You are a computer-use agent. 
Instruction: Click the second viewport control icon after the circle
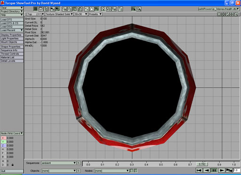tap(223, 14)
